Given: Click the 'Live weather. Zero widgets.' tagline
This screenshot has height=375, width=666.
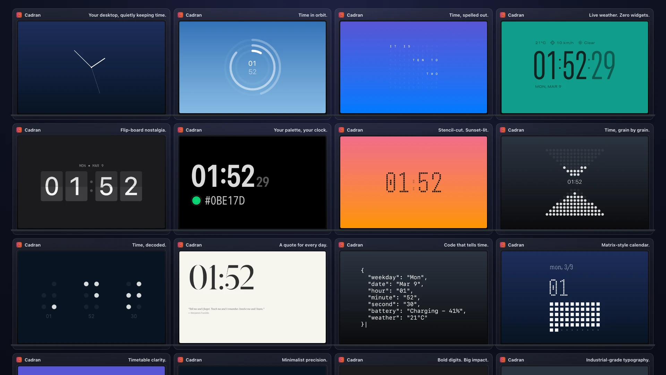Looking at the screenshot, I should [x=619, y=15].
